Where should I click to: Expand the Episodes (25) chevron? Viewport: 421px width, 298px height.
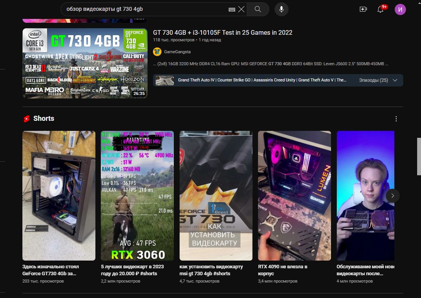pyautogui.click(x=395, y=80)
